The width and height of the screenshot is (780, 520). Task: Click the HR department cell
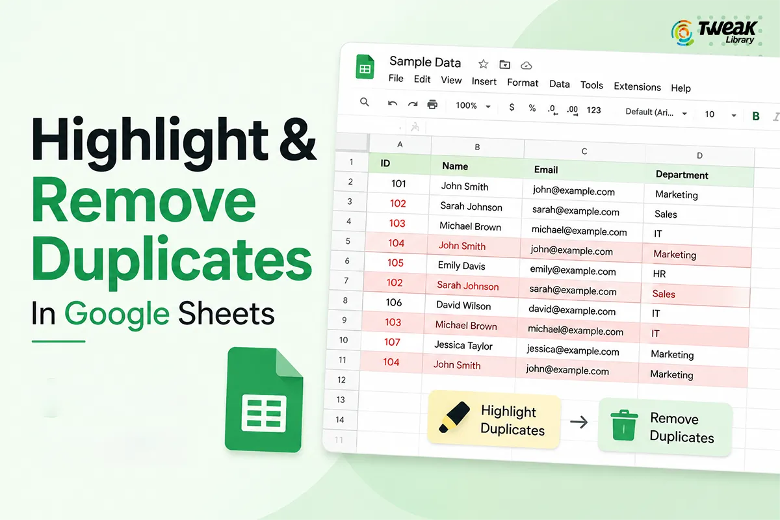(x=695, y=274)
